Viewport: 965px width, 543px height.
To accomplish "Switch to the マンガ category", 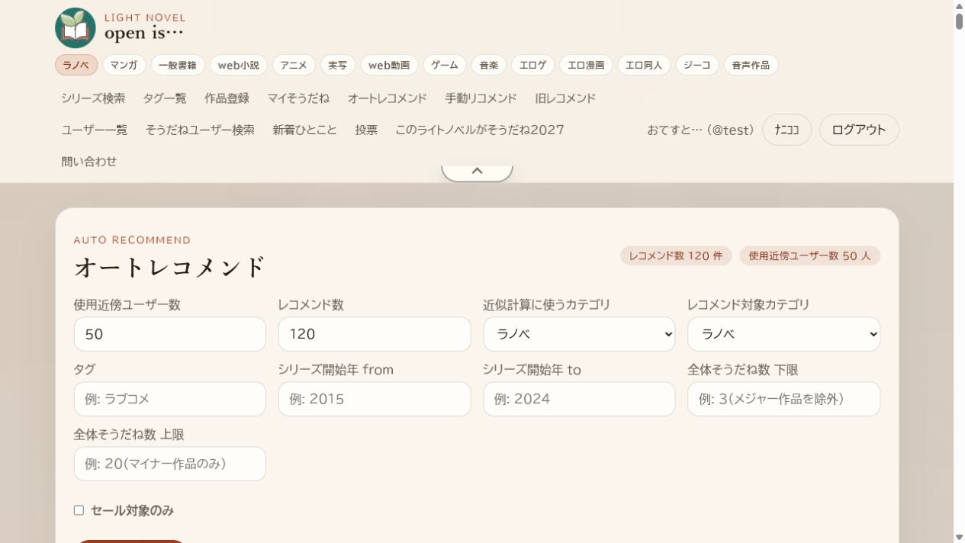I will 124,65.
